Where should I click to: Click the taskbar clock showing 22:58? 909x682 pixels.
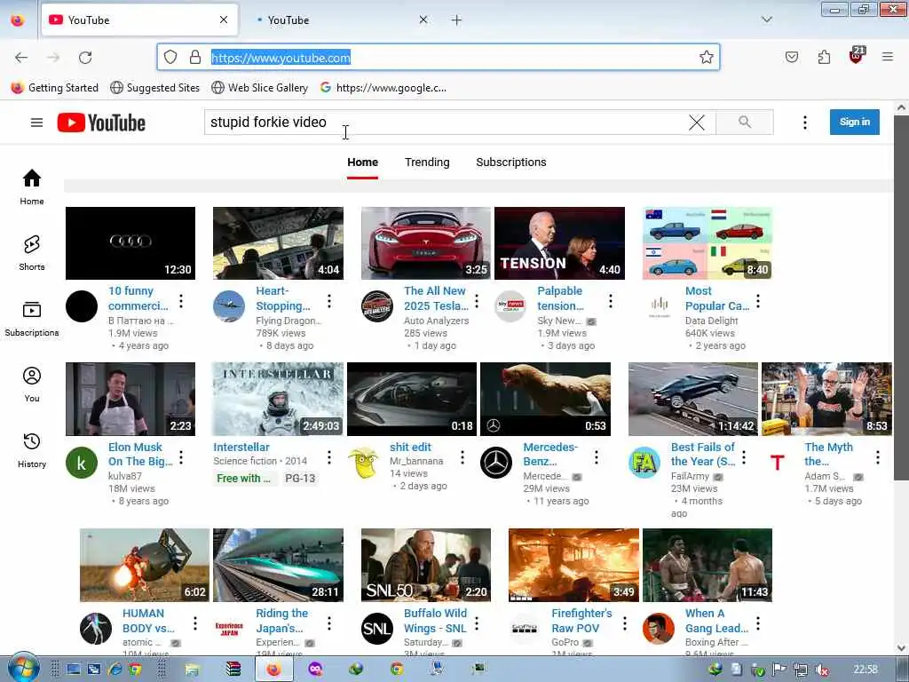(x=866, y=670)
